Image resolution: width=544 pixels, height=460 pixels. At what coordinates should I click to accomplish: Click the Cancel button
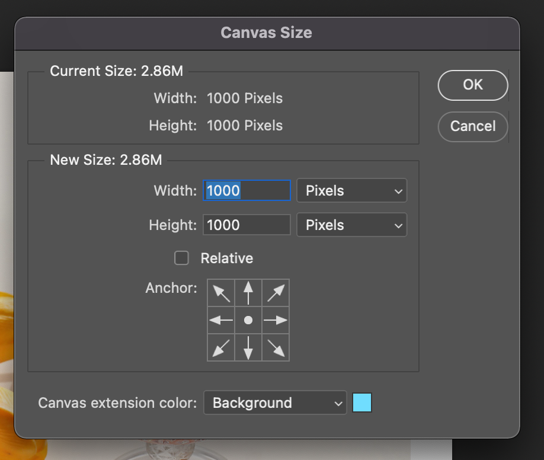click(x=473, y=126)
